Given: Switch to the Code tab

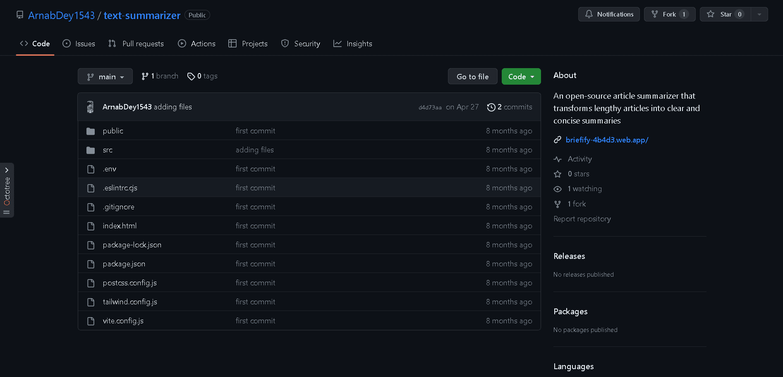Looking at the screenshot, I should coord(35,43).
